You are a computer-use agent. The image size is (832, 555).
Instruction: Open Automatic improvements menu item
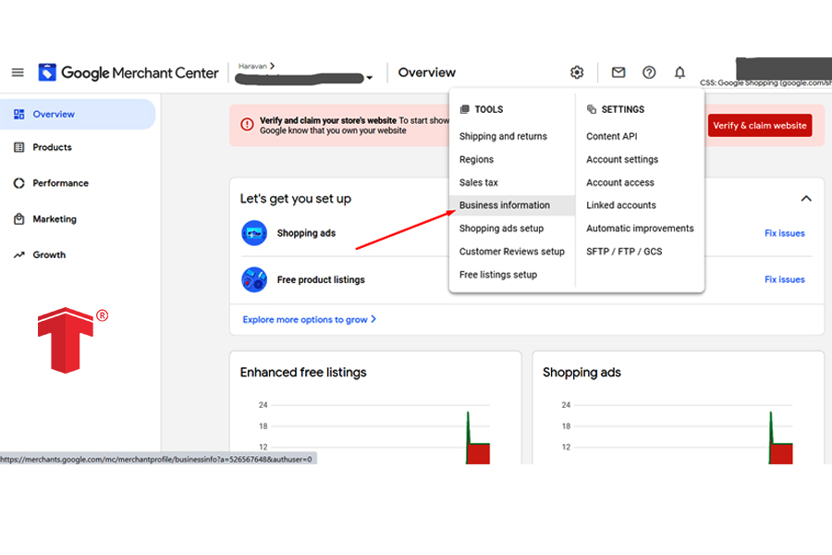pyautogui.click(x=640, y=228)
